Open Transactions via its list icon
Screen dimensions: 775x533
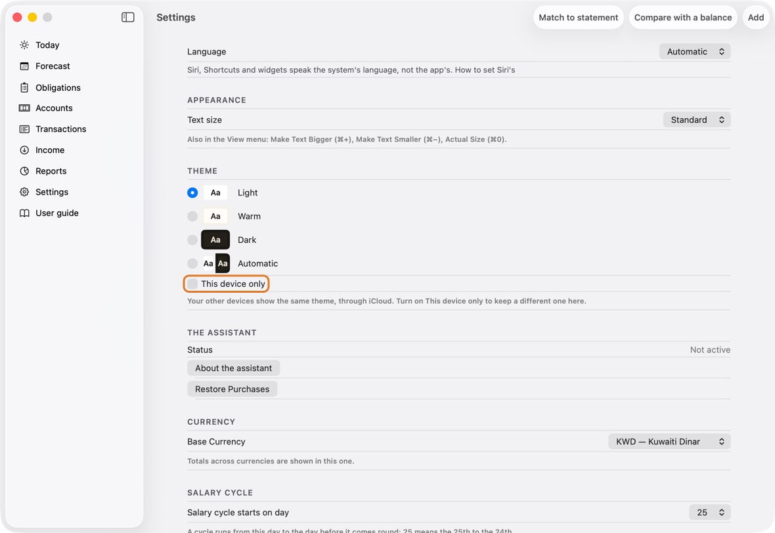(24, 129)
